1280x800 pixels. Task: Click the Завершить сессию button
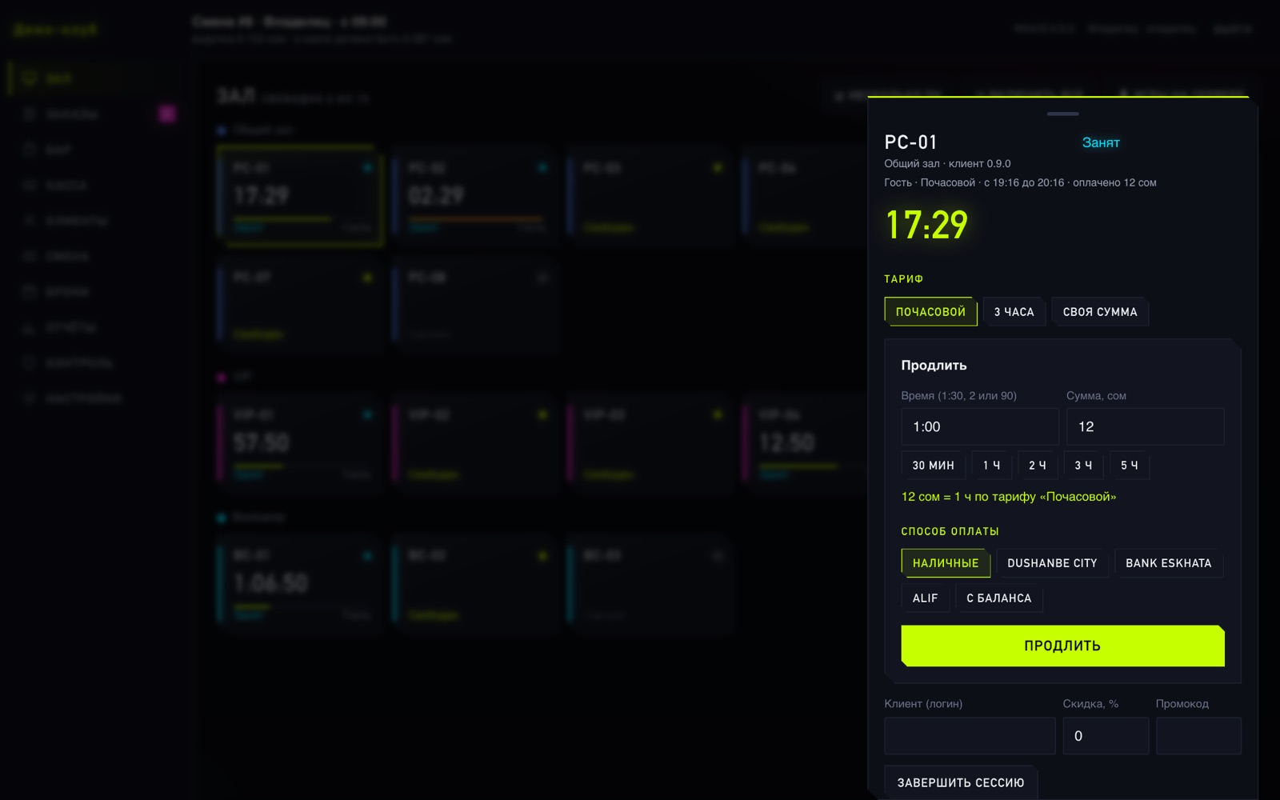click(x=960, y=782)
